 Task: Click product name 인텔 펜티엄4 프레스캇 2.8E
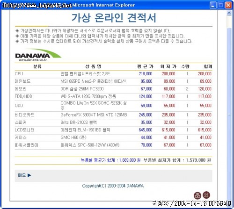pos(85,74)
